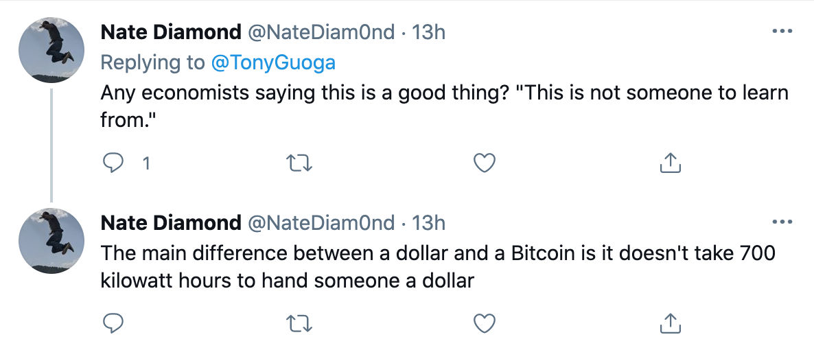This screenshot has height=350, width=814.
Task: Click Nate Diamond name on second tweet
Action: [170, 223]
